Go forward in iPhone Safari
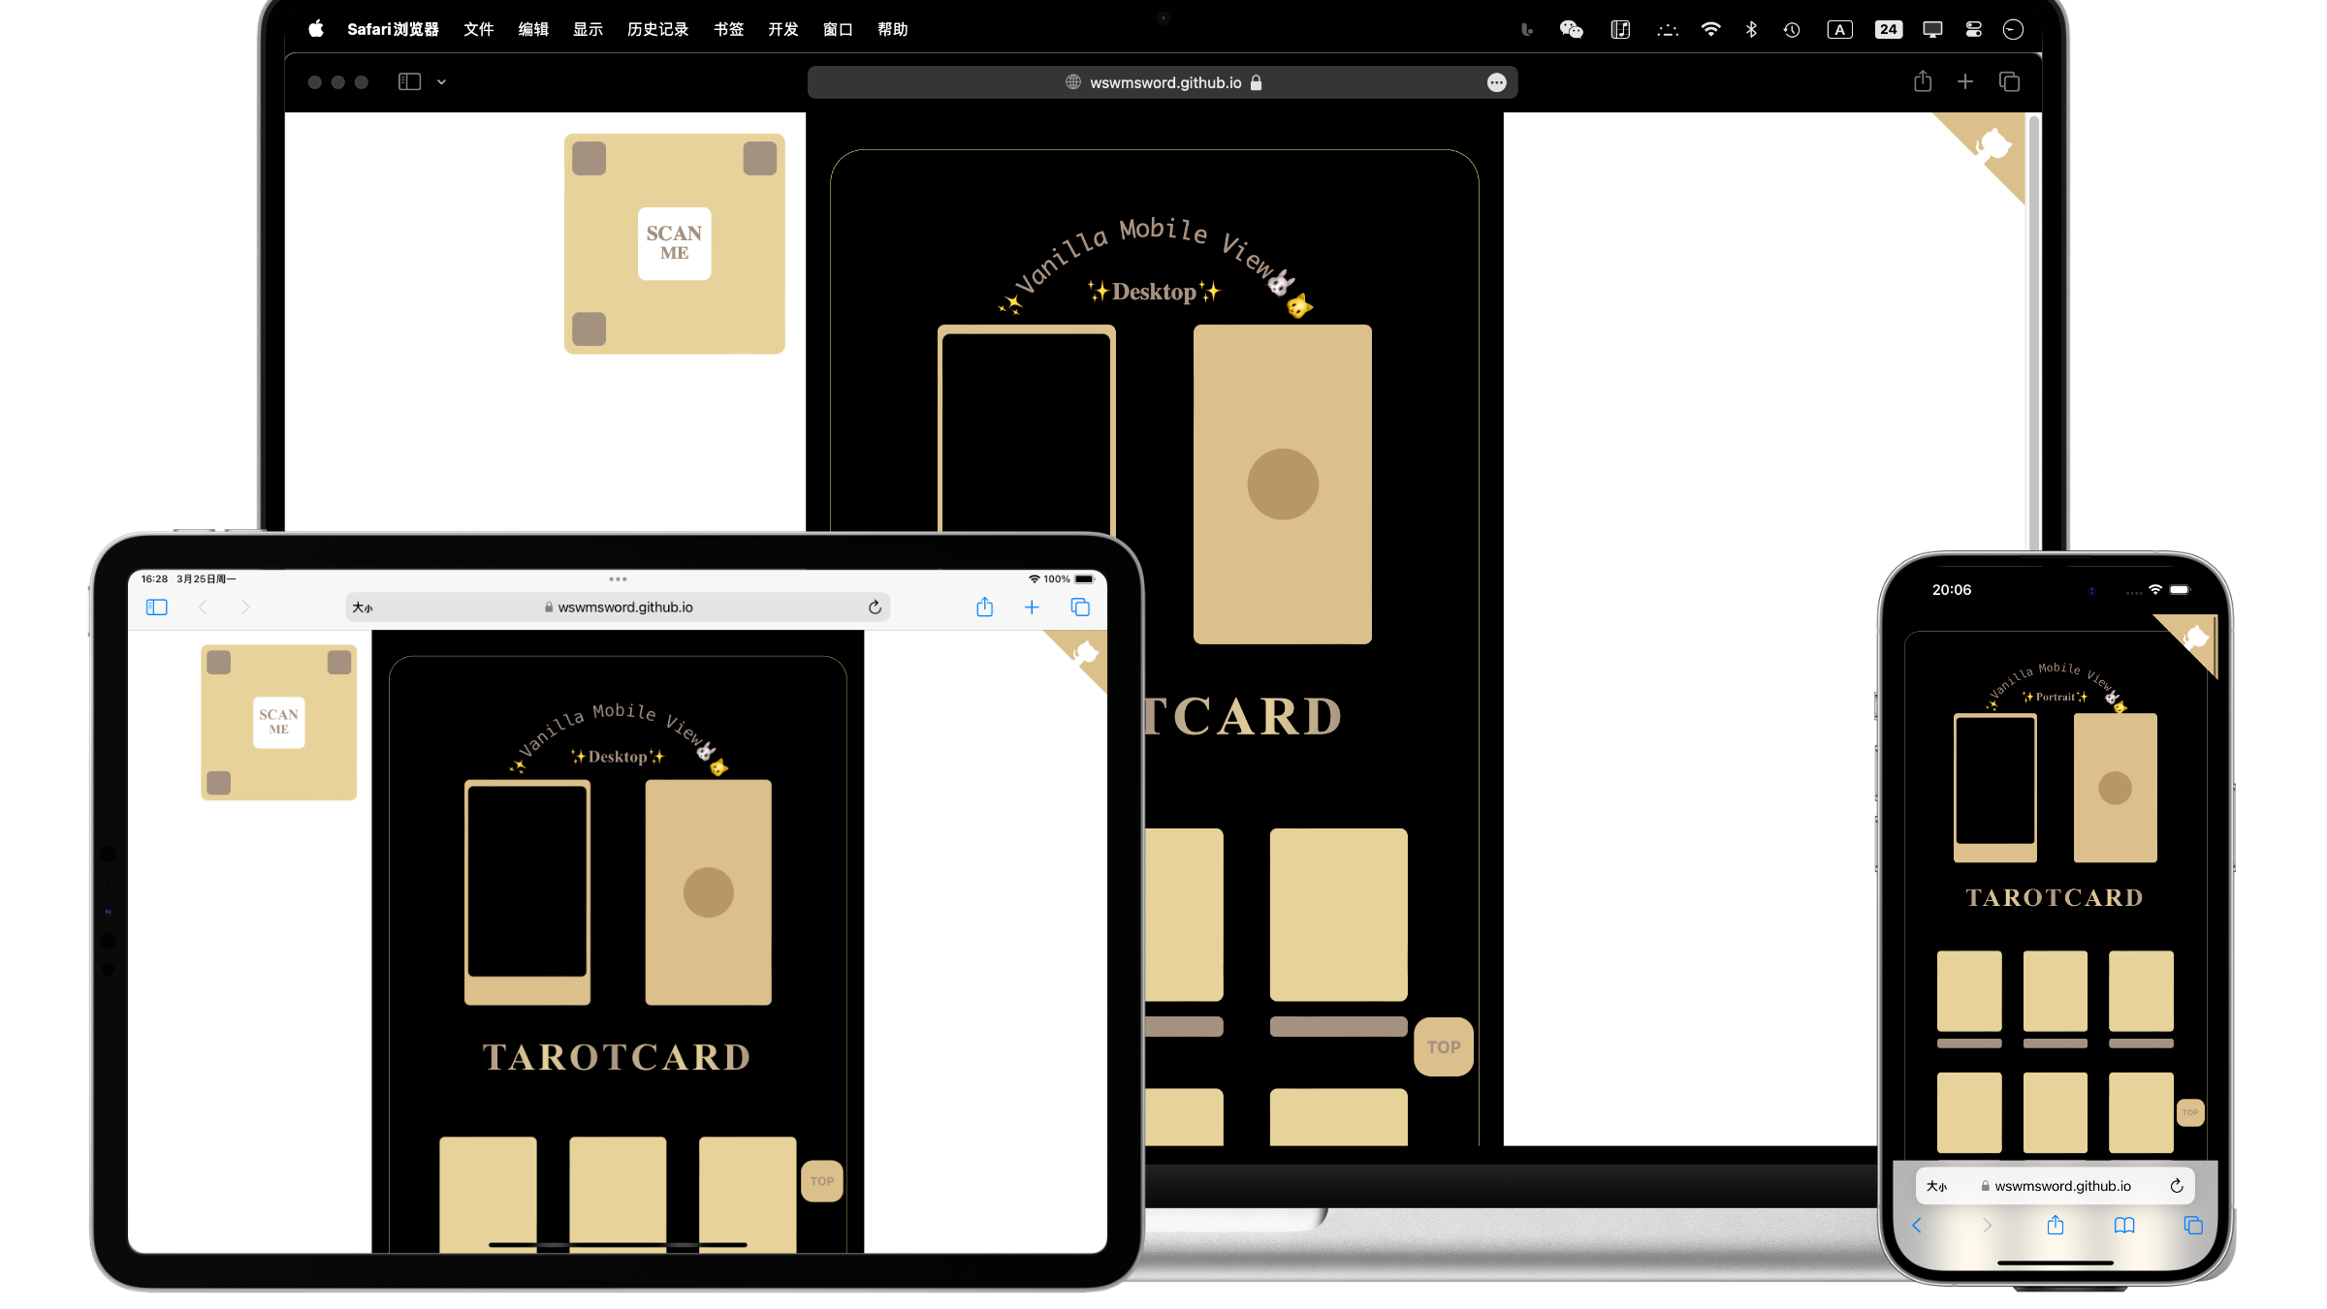This screenshot has width=2327, height=1309. point(1987,1226)
